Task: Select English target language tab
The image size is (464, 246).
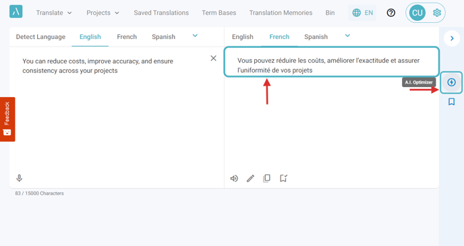Action: (242, 36)
